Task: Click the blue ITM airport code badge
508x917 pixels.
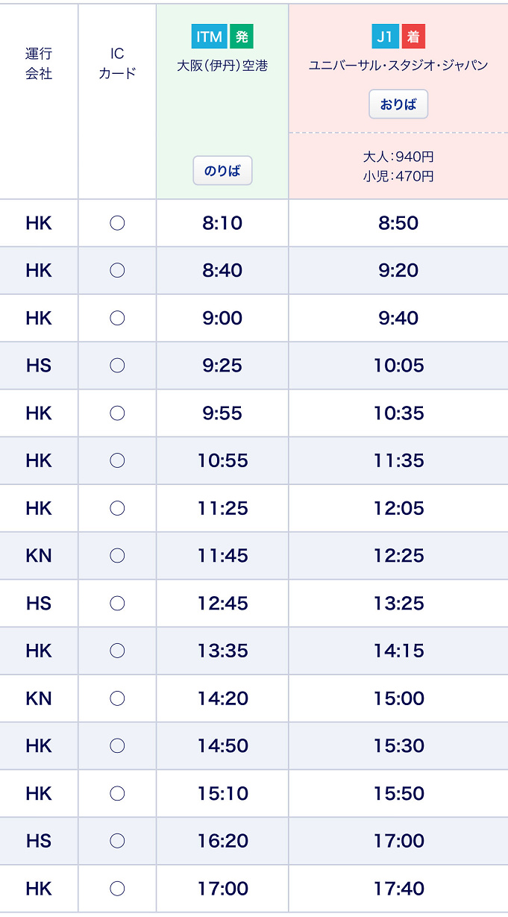Action: pyautogui.click(x=210, y=36)
